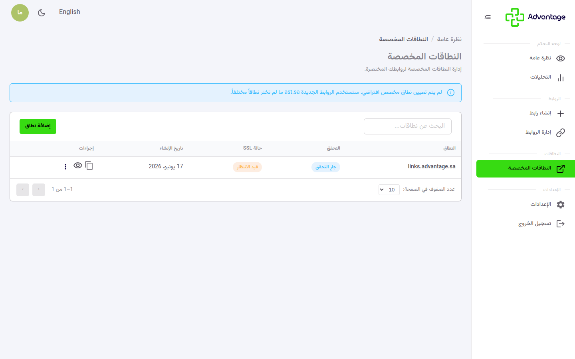Image resolution: width=575 pixels, height=359 pixels.
Task: Open the rows per page dropdown
Action: (389, 189)
